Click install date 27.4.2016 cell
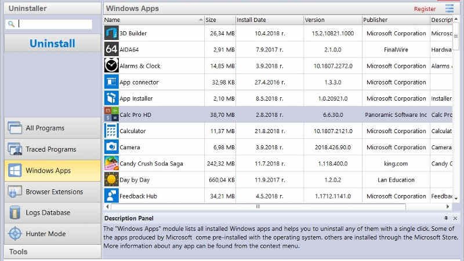 270,82
